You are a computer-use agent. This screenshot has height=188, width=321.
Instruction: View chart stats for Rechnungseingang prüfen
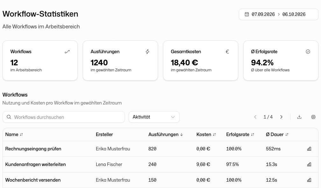point(309,149)
